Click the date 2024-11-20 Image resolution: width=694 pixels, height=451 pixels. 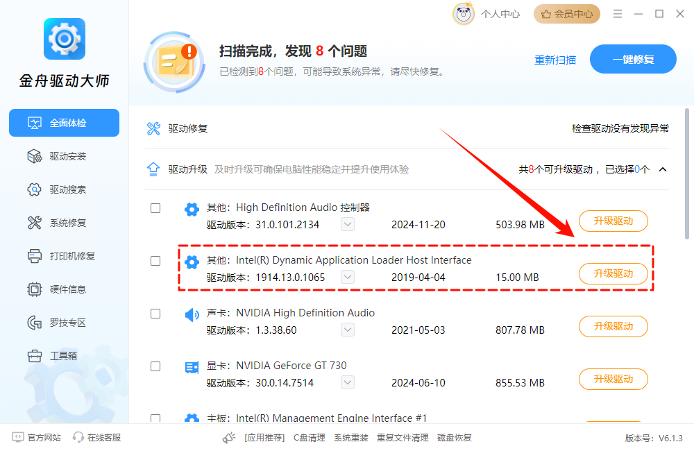[x=418, y=225]
